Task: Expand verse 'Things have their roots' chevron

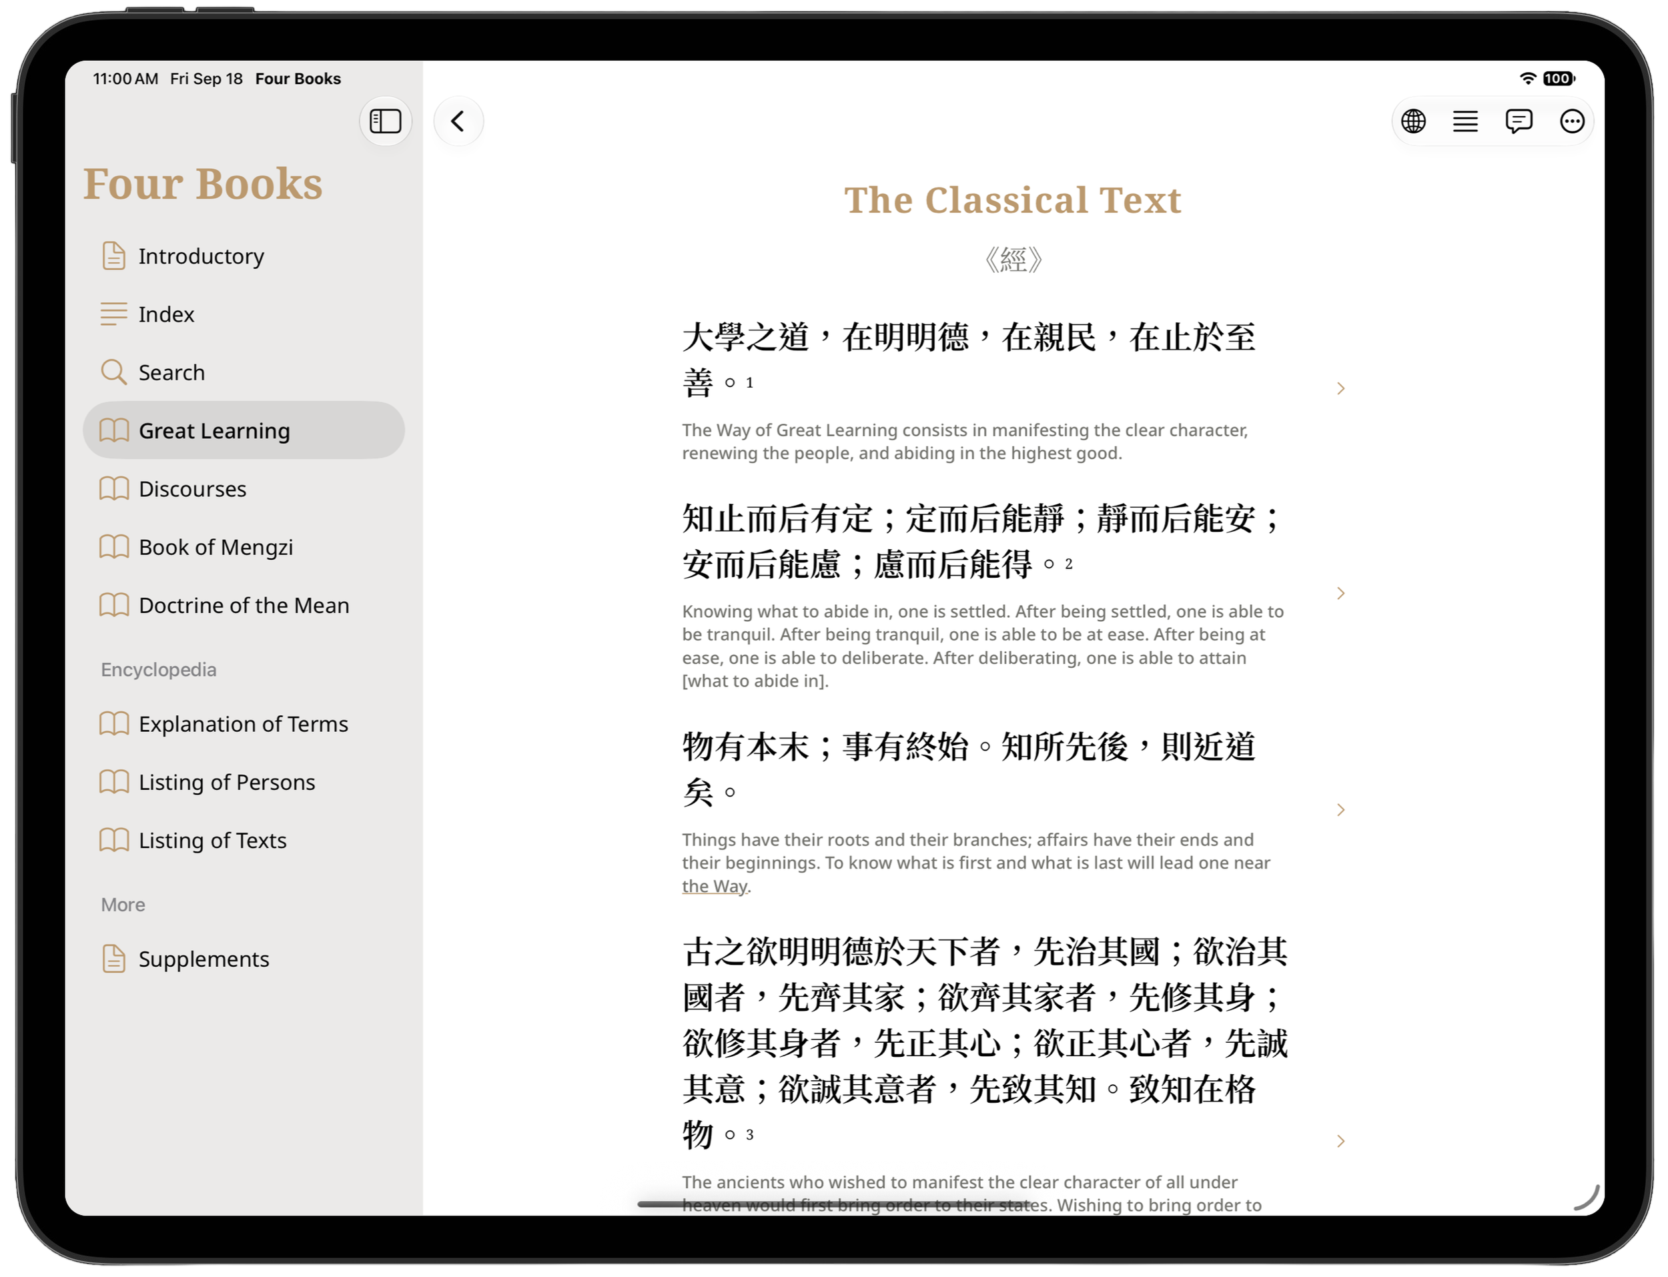Action: tap(1341, 810)
